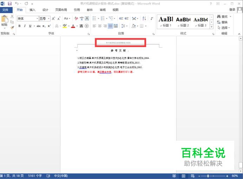
Task: Open the 选择 select dropdown
Action: 224,28
